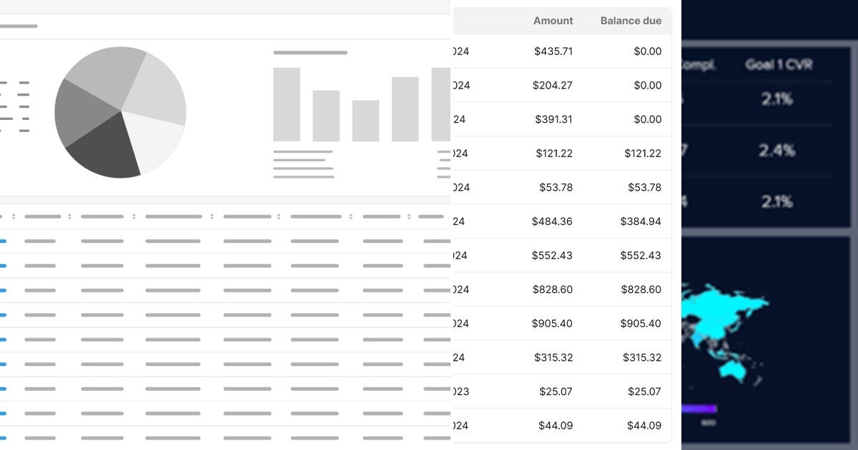This screenshot has height=450, width=858.
Task: Expand the sort chevron on the fifth column
Action: pyautogui.click(x=278, y=215)
